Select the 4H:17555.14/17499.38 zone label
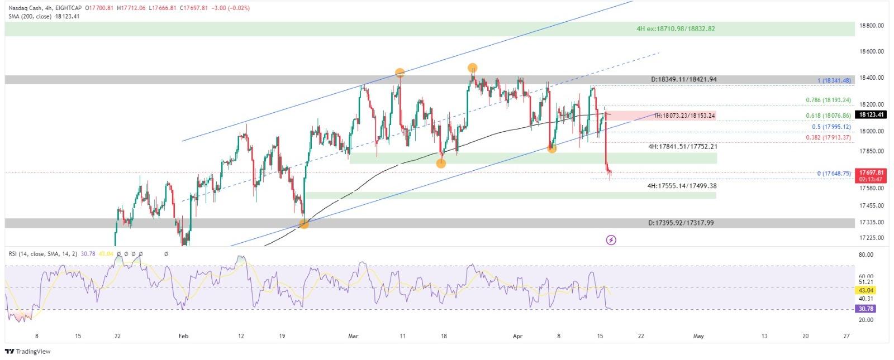The image size is (894, 360). 682,185
